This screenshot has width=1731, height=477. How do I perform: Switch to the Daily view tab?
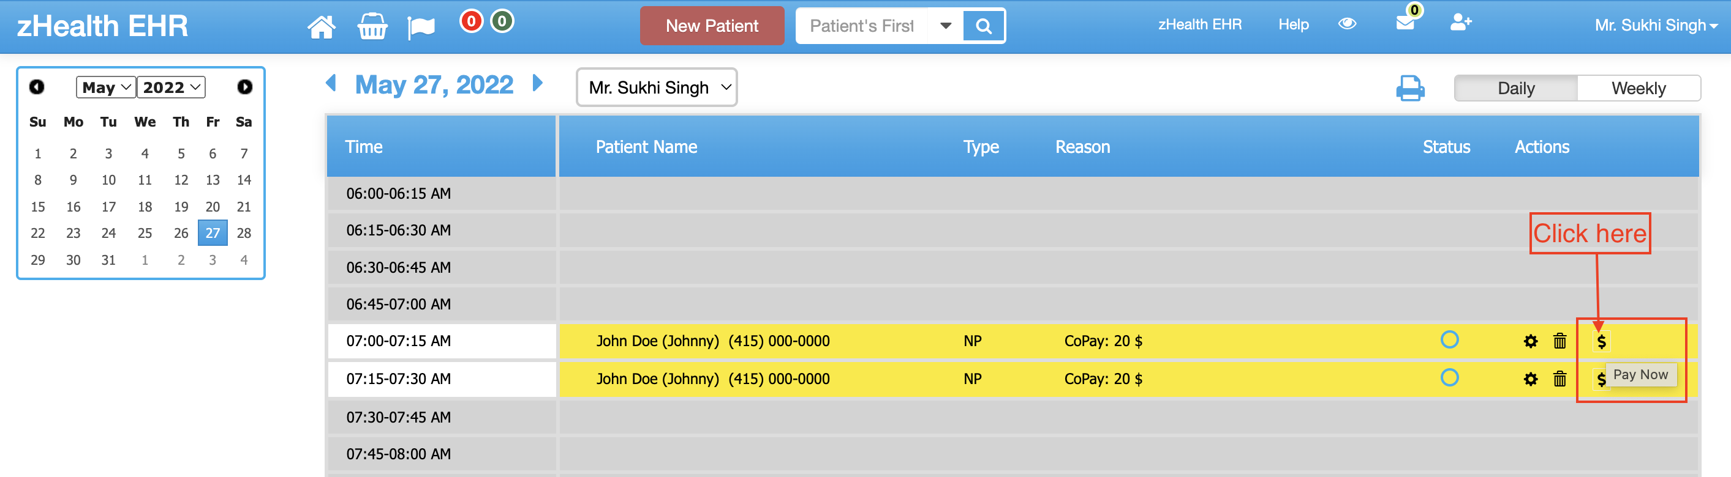[x=1515, y=89]
